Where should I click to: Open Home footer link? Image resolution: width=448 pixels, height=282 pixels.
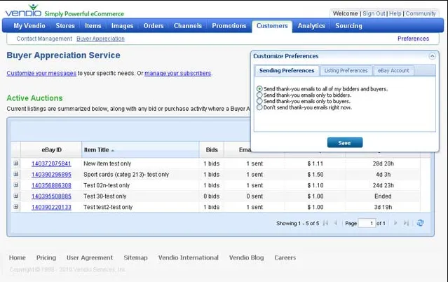coord(17,257)
